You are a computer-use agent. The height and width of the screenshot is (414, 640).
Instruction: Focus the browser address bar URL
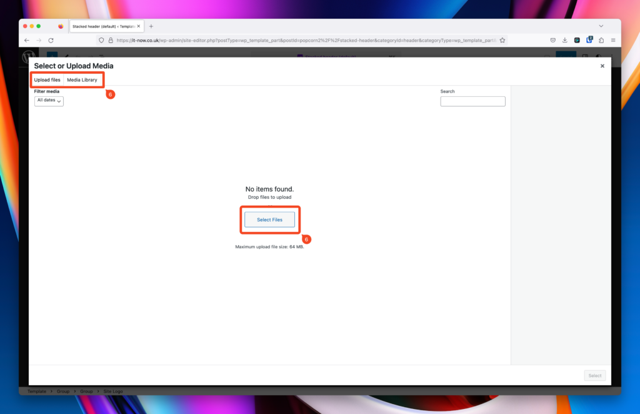[x=306, y=41]
